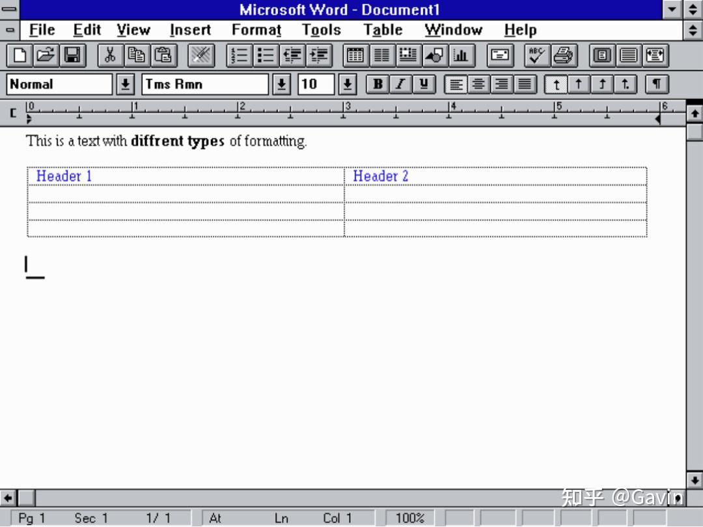The height and width of the screenshot is (527, 703).
Task: Open the Tms Rmn font dropdown
Action: (x=281, y=84)
